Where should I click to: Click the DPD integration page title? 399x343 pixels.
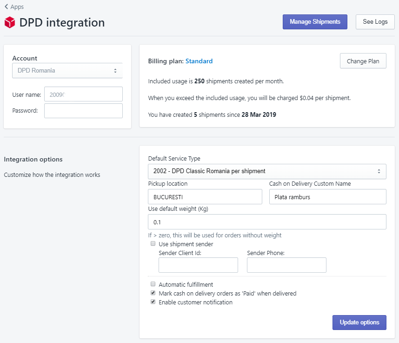[x=62, y=22]
